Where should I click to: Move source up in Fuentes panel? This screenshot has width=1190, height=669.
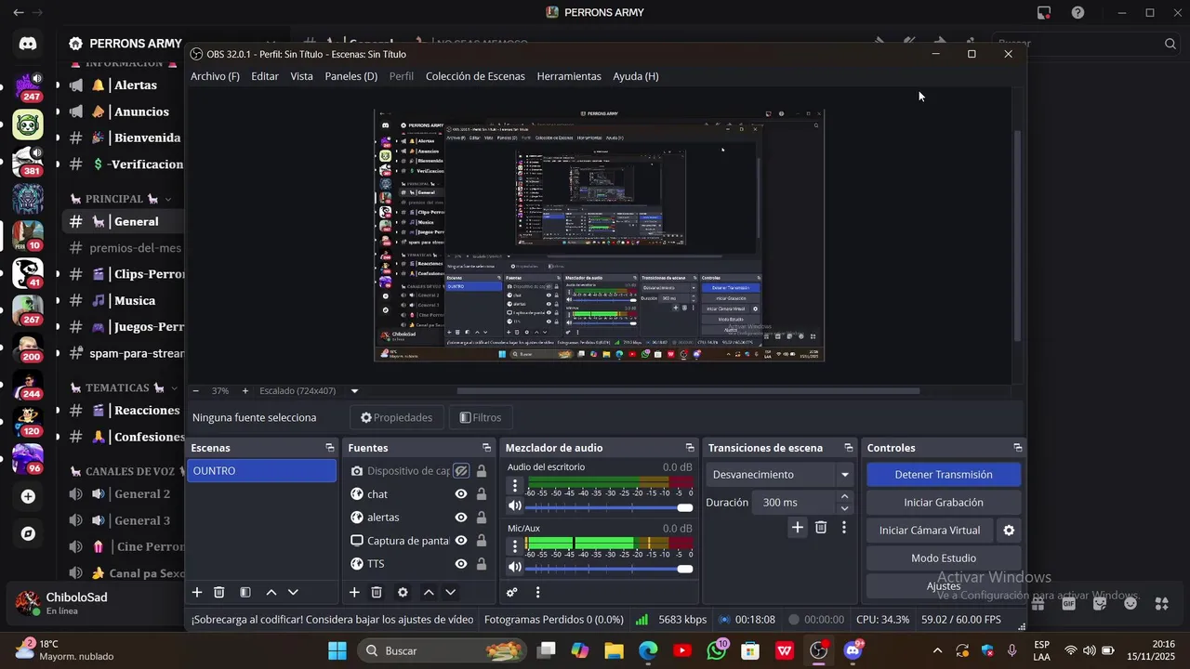tap(429, 593)
